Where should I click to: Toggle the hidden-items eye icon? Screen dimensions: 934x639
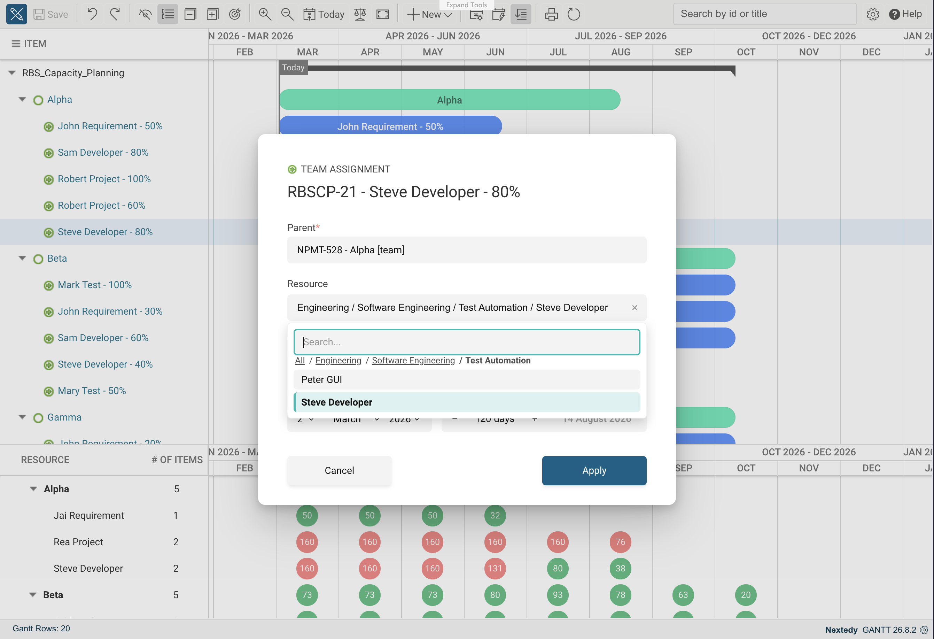tap(145, 15)
